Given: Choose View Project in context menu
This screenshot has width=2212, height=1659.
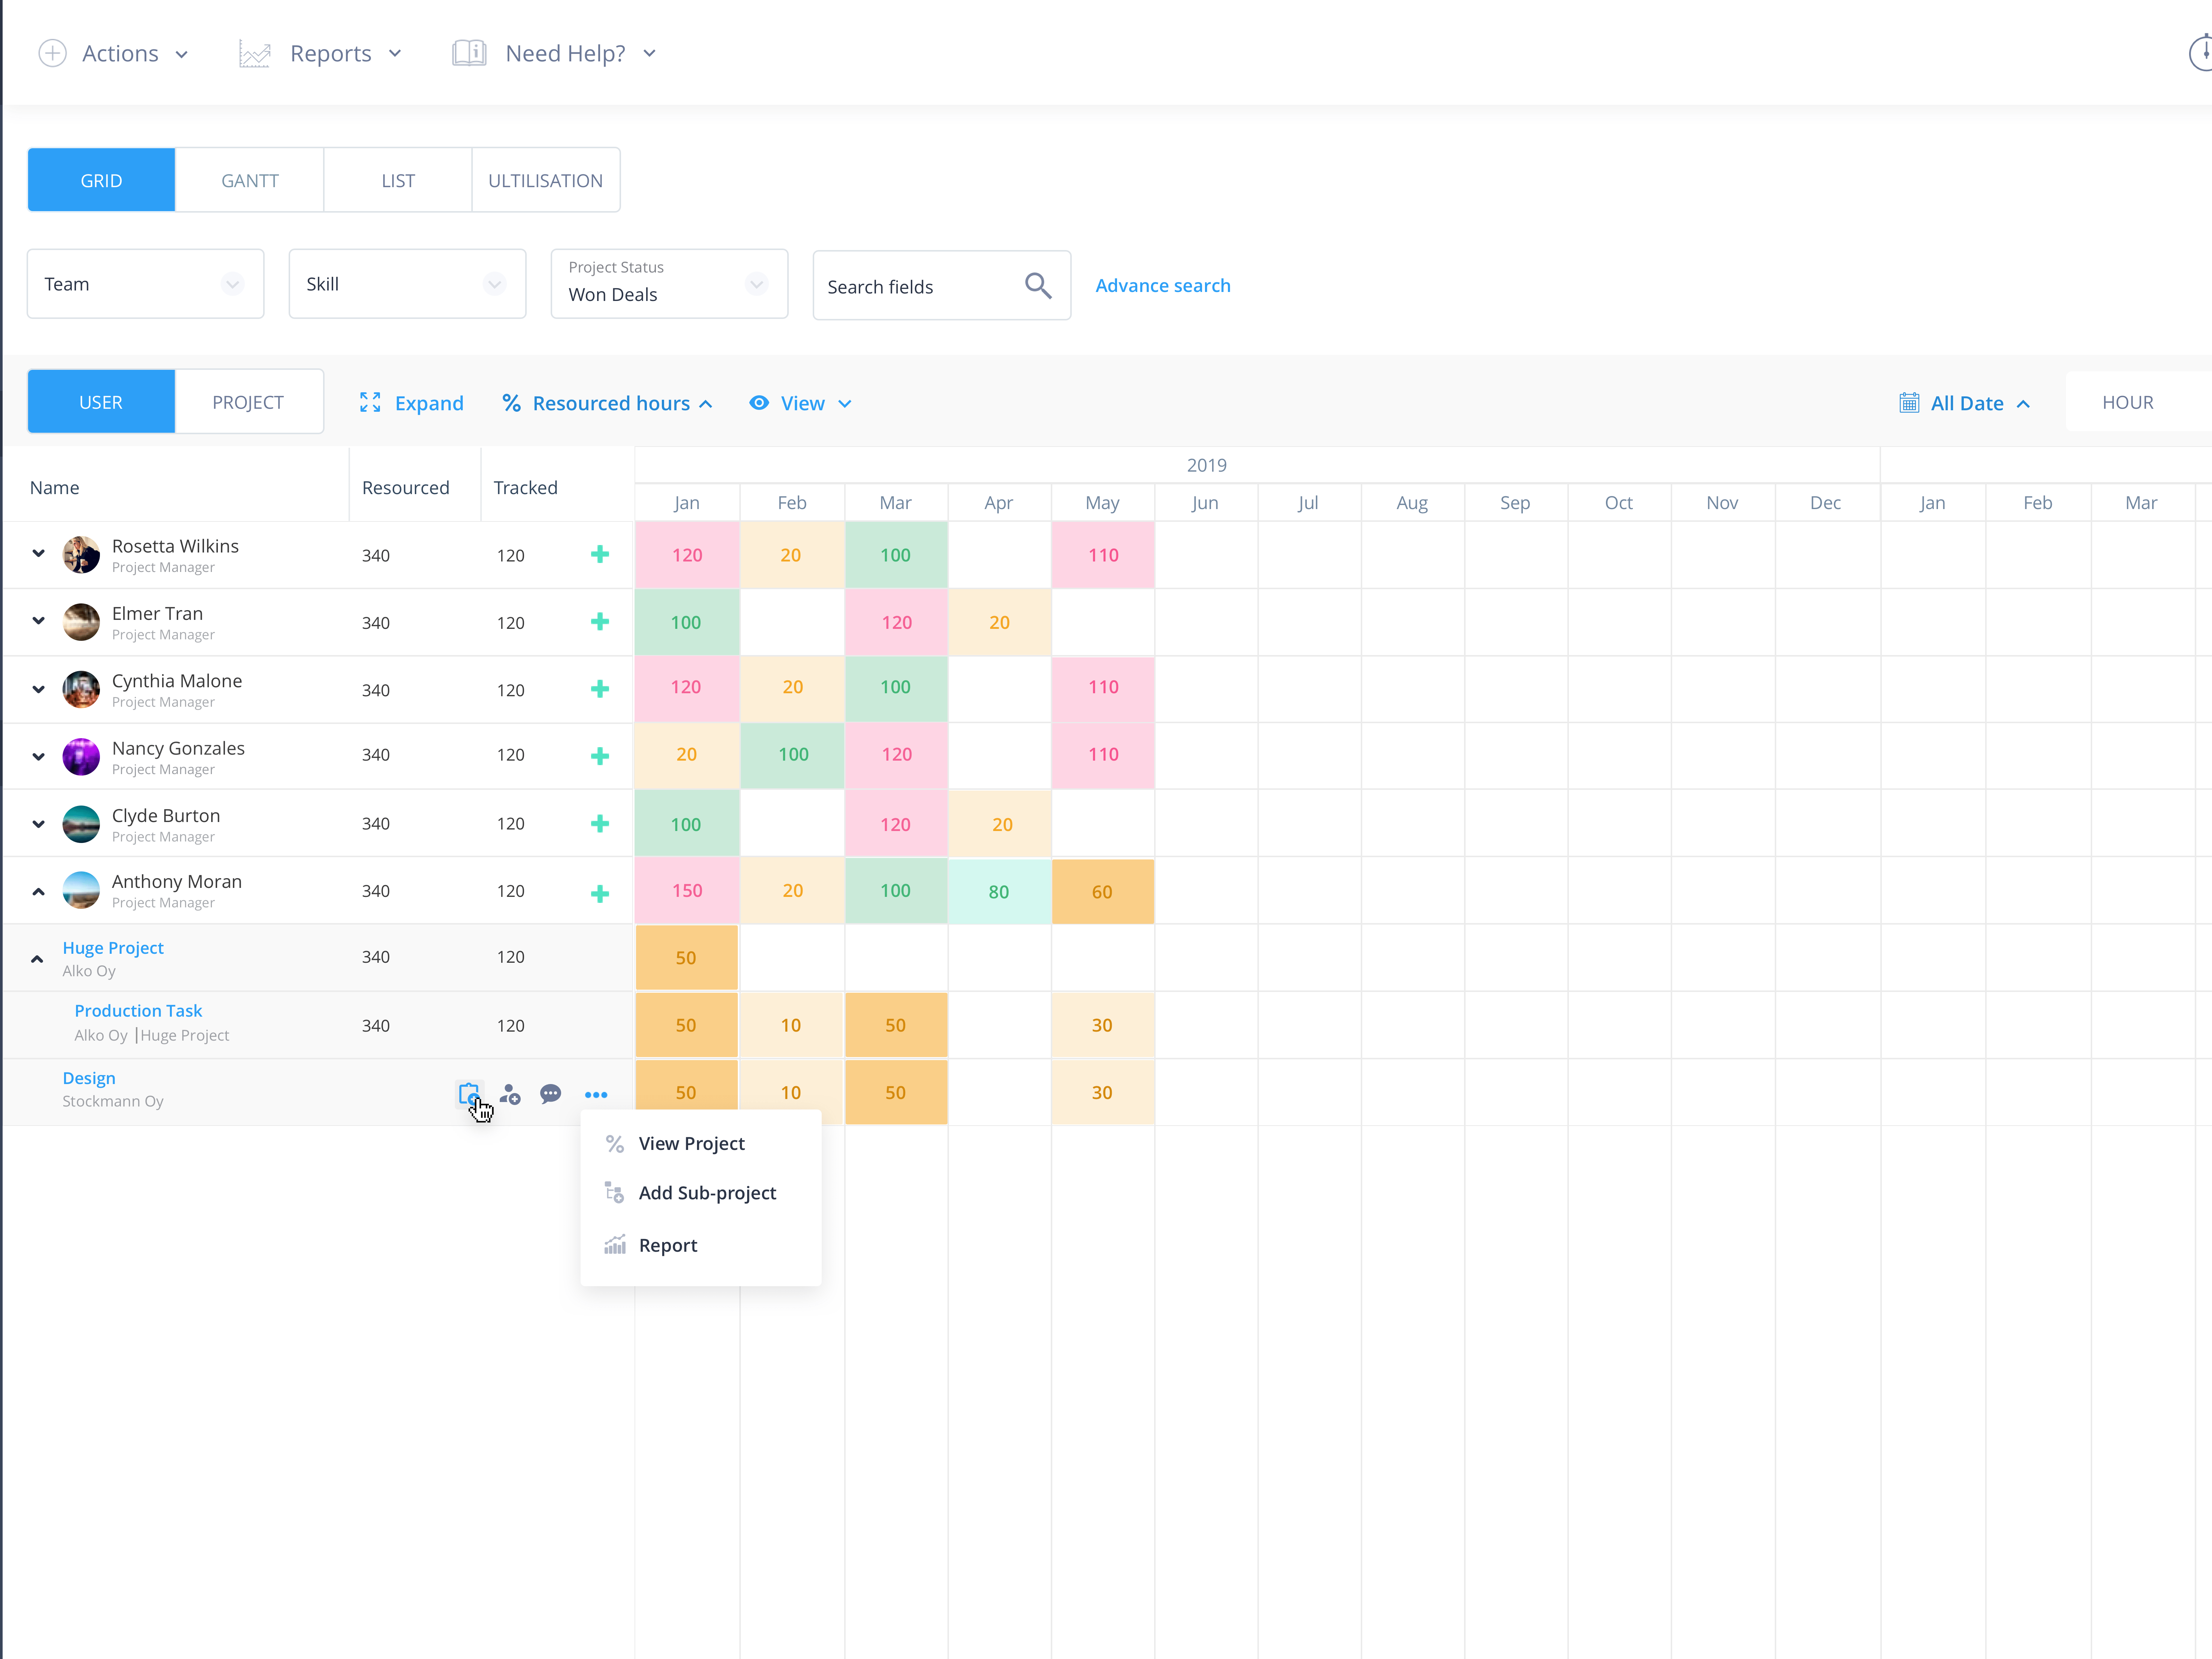Looking at the screenshot, I should tap(701, 1143).
